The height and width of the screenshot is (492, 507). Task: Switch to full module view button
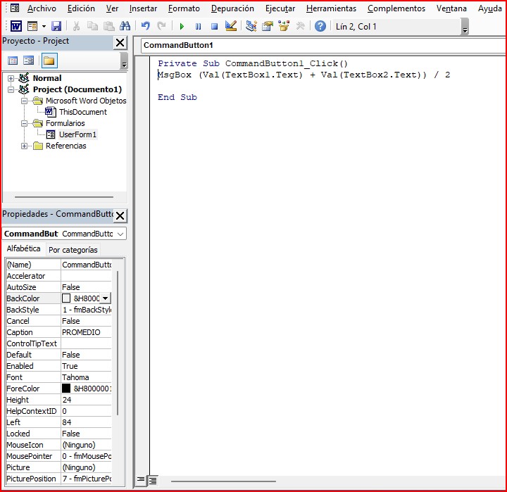(x=153, y=481)
